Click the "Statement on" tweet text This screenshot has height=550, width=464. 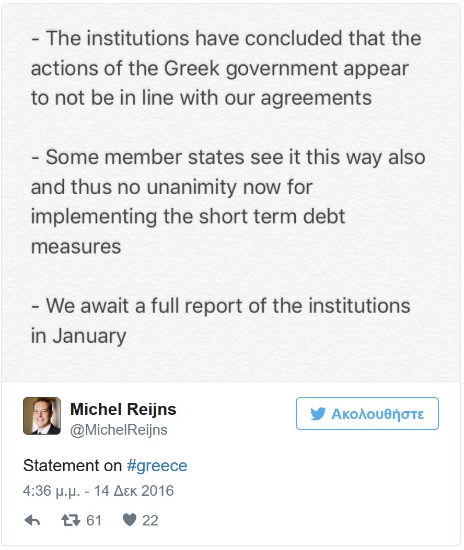point(72,465)
